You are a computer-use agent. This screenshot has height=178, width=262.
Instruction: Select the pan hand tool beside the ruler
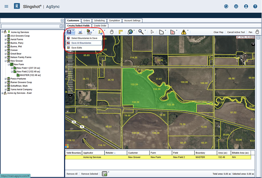pos(112,32)
